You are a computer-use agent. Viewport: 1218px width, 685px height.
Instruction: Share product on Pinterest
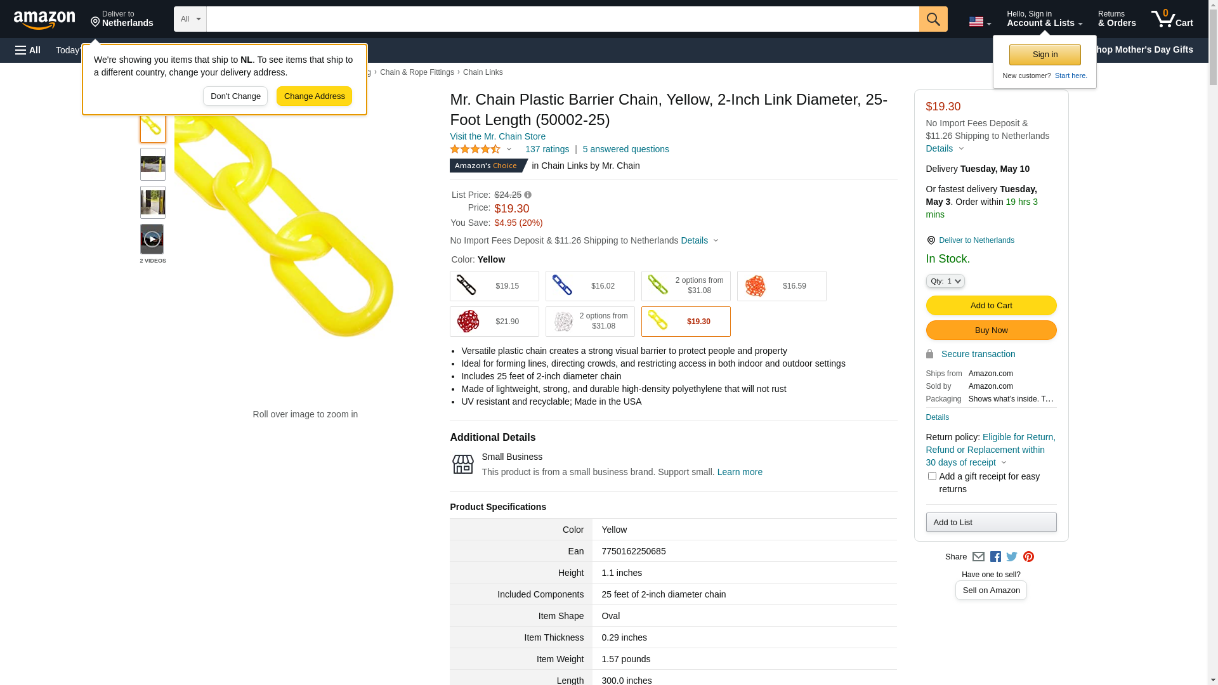coord(1028,557)
